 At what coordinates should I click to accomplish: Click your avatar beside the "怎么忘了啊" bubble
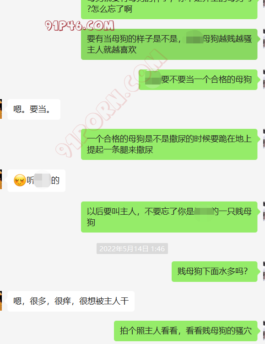(264, 4)
